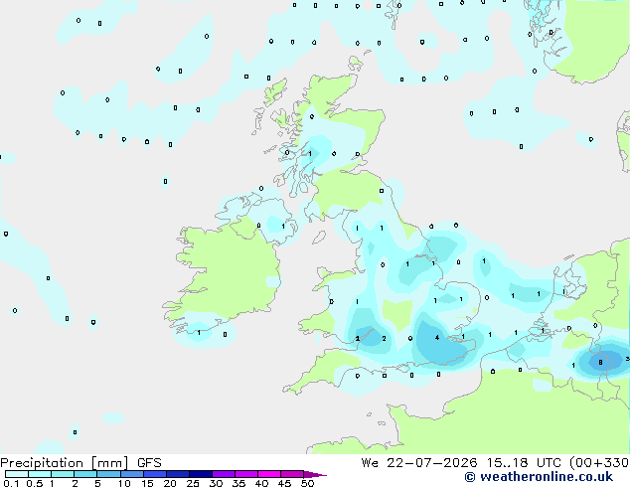Click the legend label '25'

193,483
